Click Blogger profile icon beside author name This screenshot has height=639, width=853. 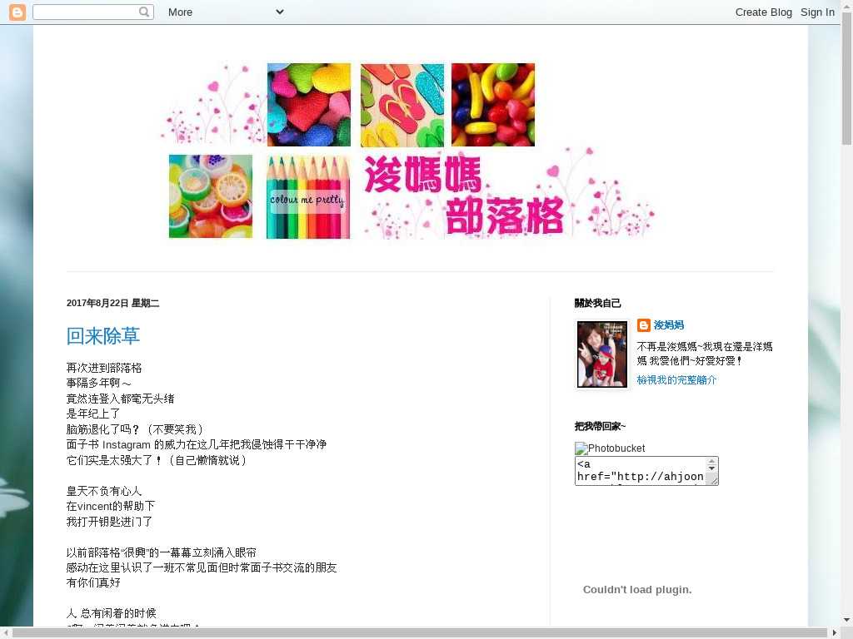tap(644, 325)
